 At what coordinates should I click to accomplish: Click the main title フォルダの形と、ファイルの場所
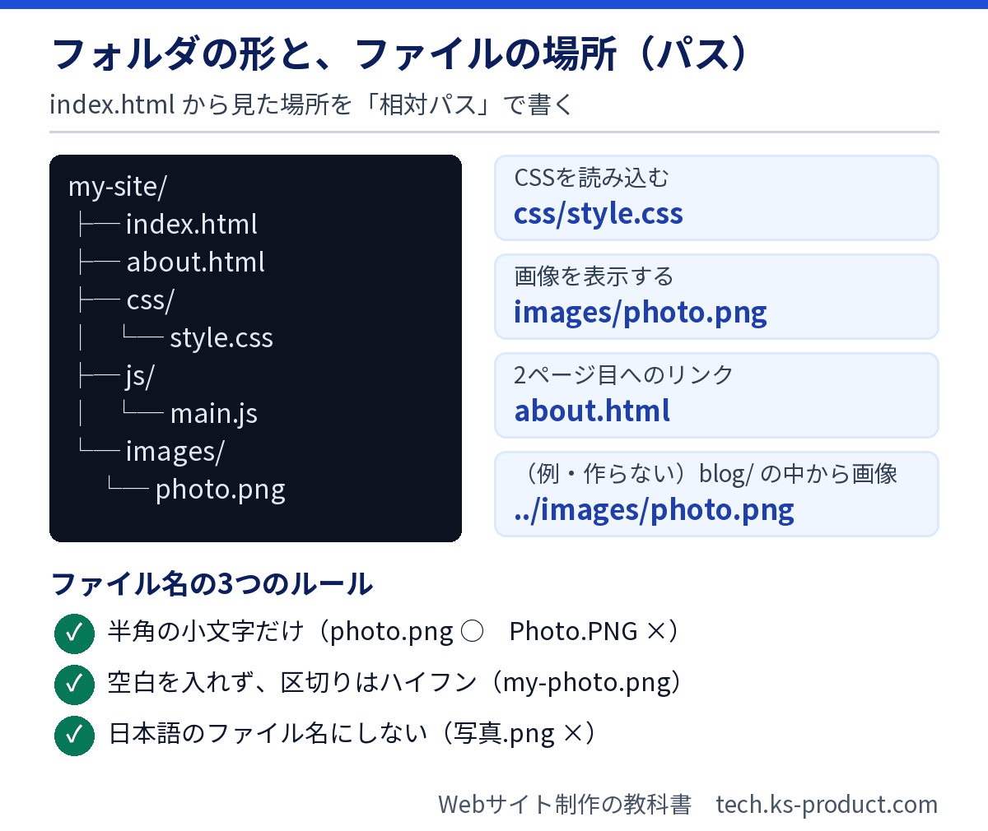coord(402,53)
